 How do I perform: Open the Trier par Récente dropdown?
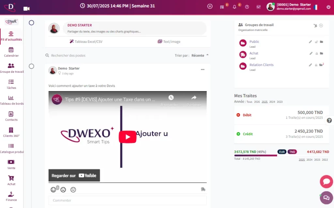[200, 56]
